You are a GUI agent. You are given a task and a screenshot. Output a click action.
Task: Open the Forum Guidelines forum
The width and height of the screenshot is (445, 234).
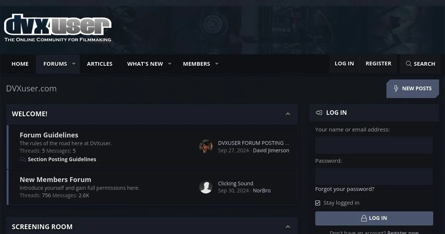pos(49,135)
